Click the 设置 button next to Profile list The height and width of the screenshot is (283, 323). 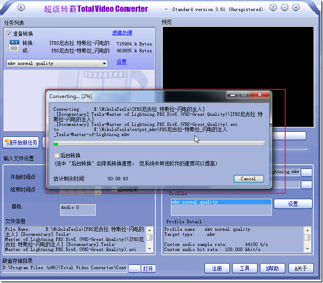pos(293,204)
